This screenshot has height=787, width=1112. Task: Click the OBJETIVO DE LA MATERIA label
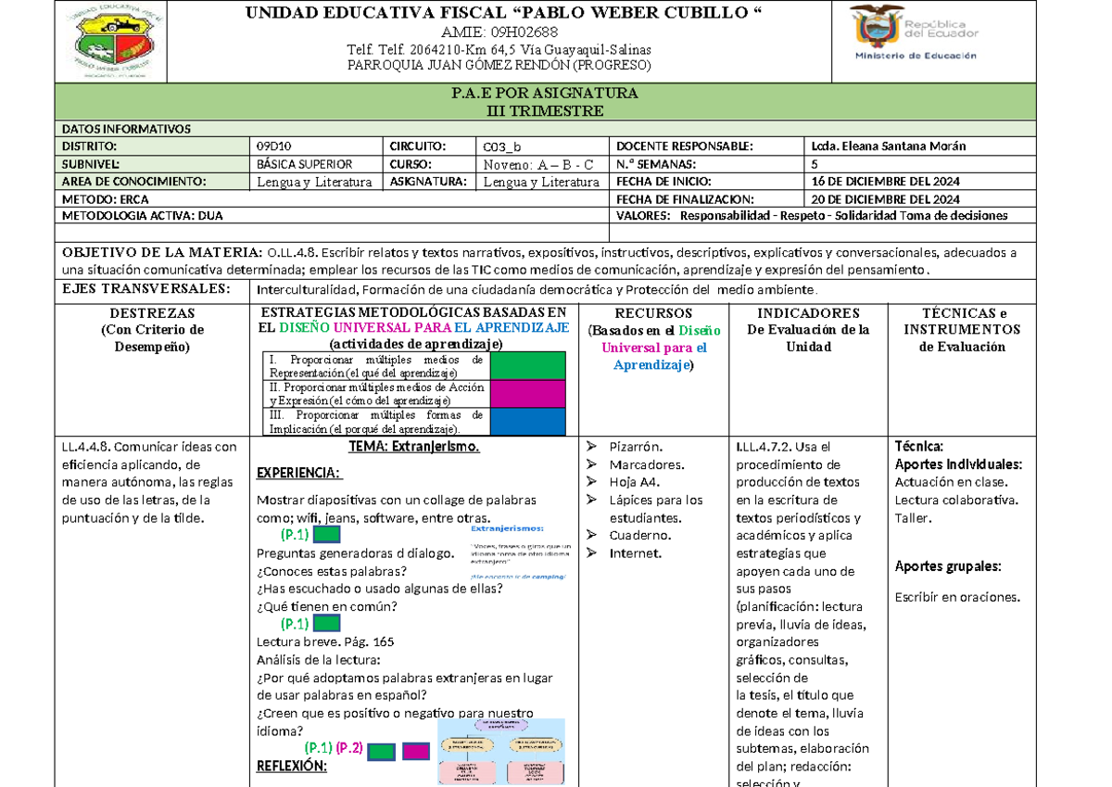[162, 252]
